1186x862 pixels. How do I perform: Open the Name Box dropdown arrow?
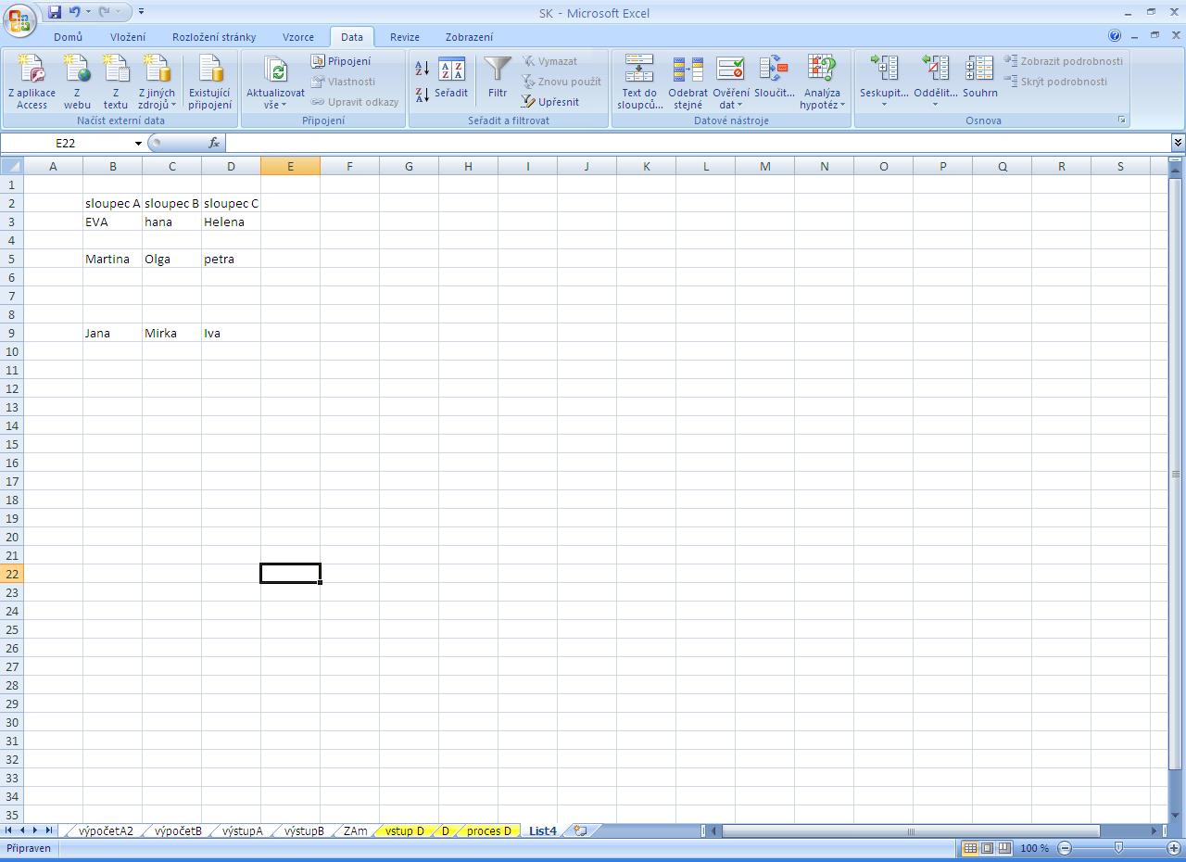coord(138,144)
